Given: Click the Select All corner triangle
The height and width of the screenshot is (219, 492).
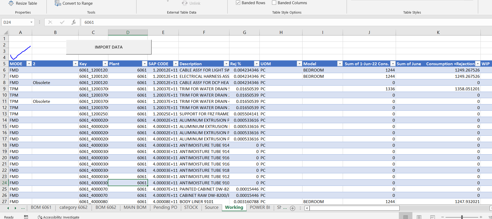Looking at the screenshot, I should tap(6, 33).
